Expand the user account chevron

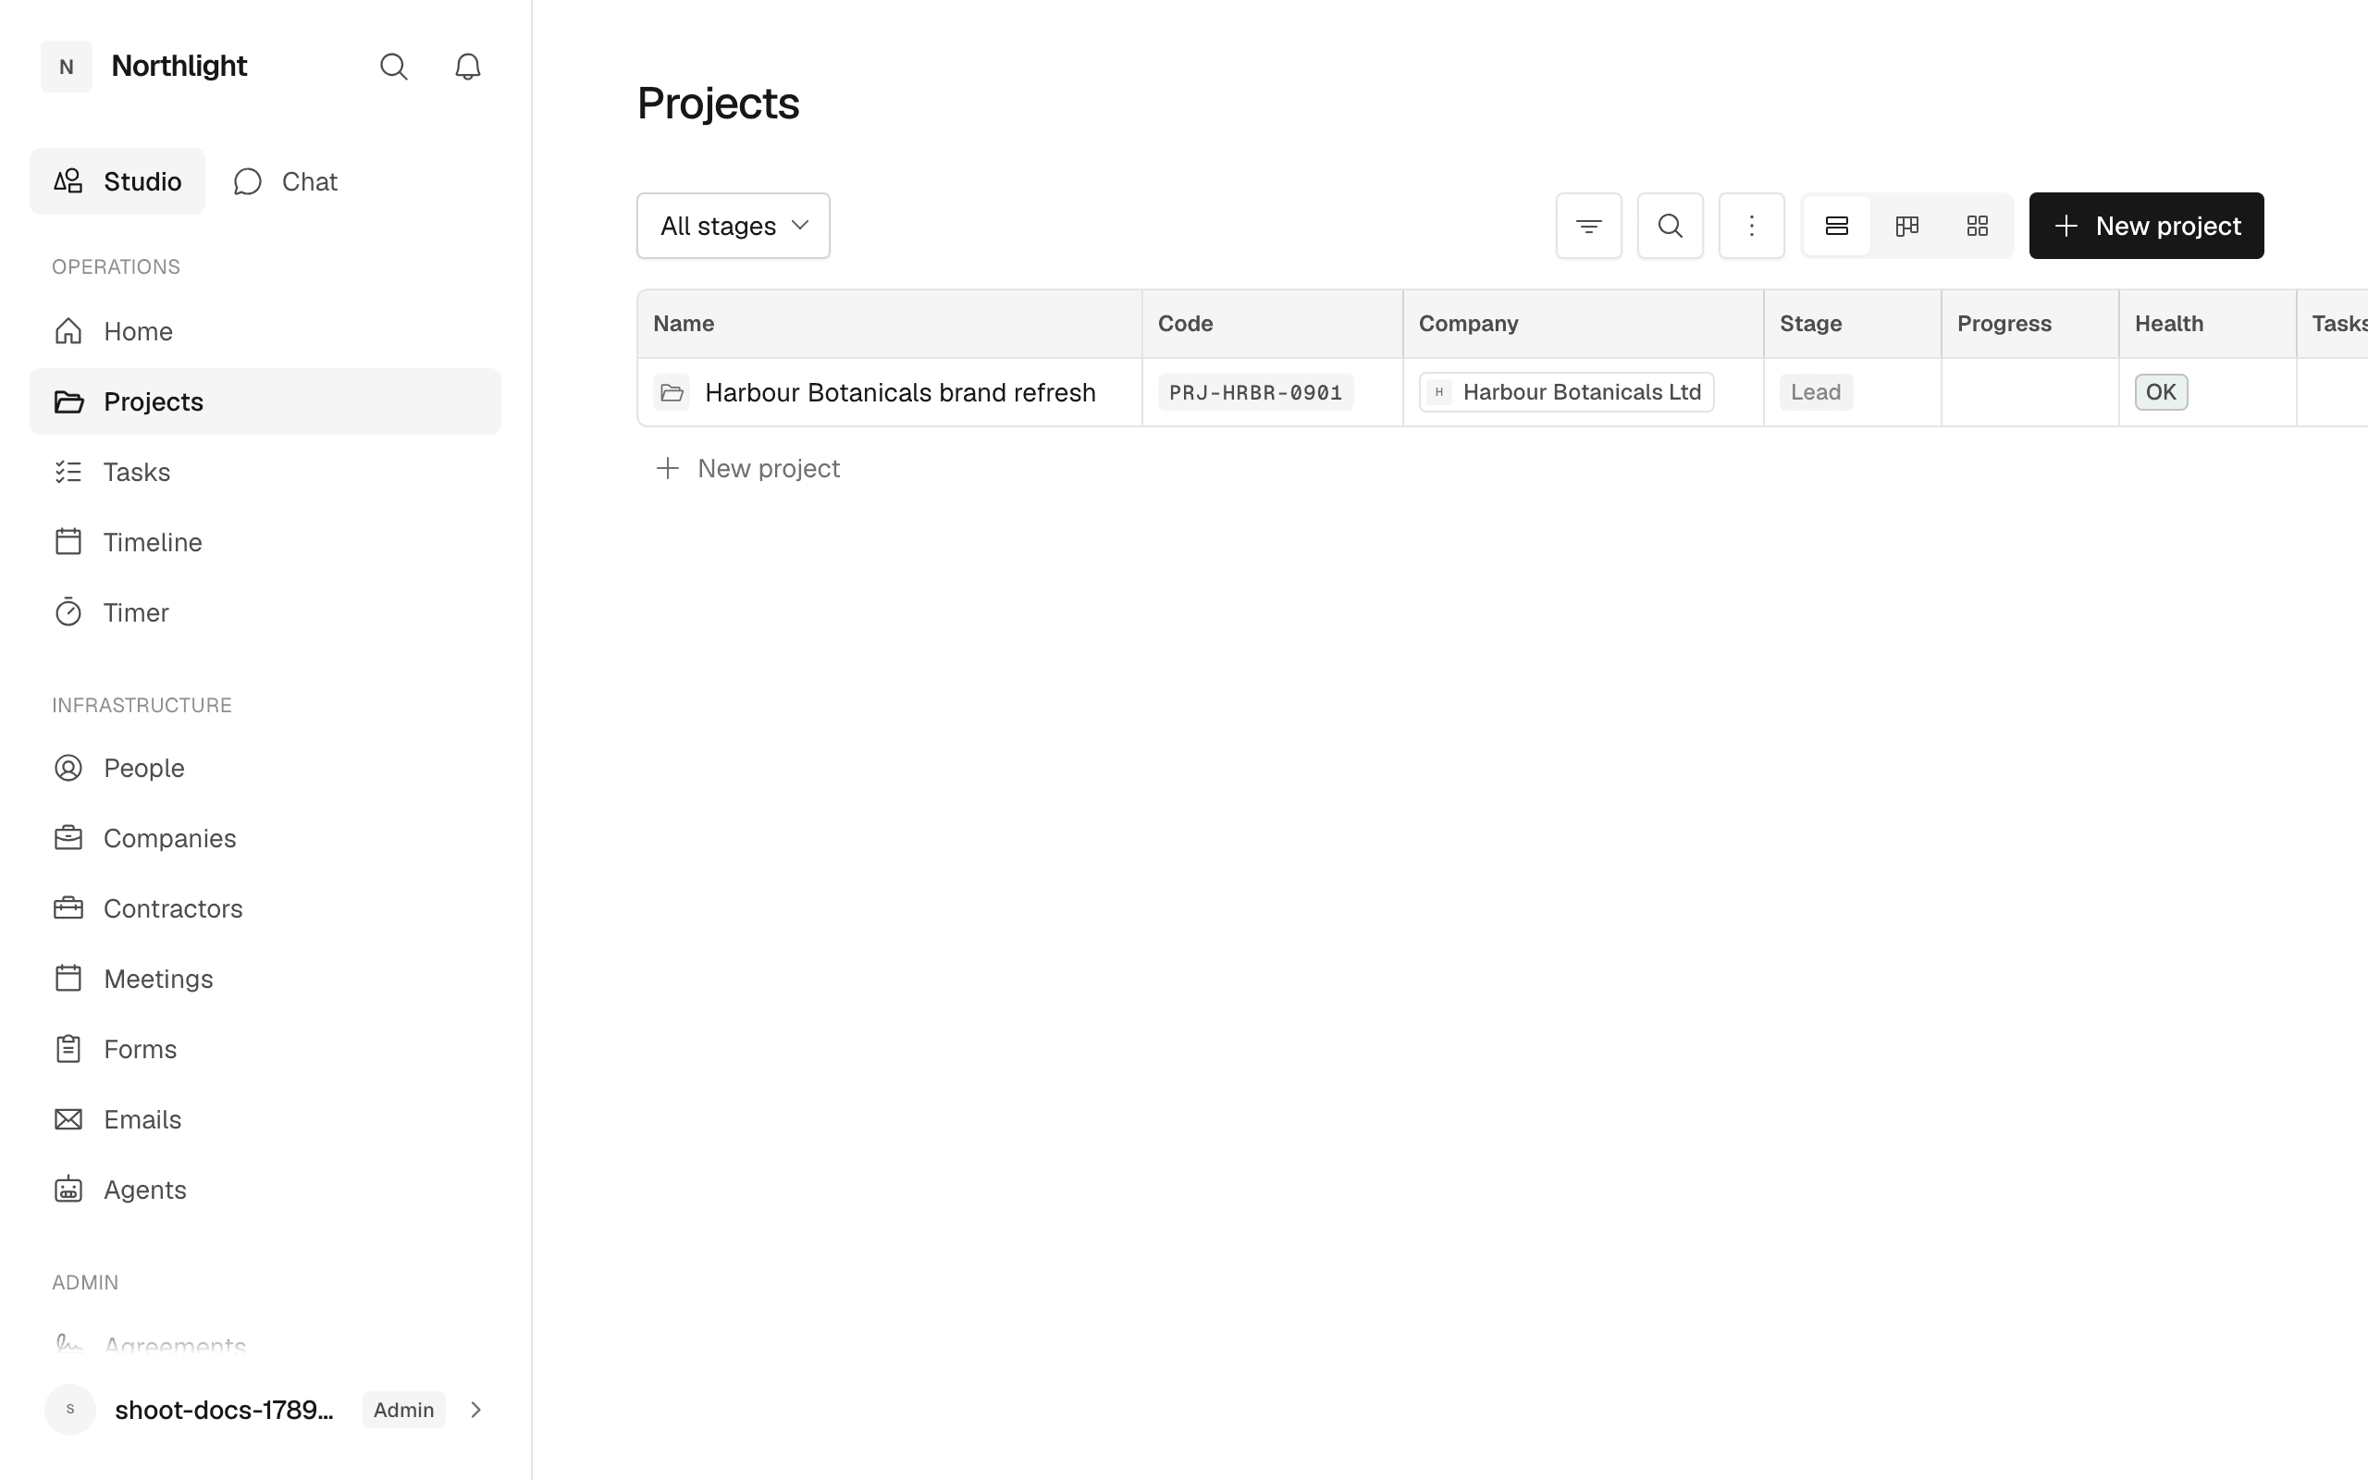pos(476,1410)
